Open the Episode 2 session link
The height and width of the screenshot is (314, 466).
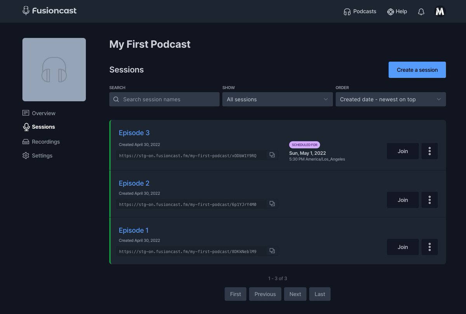pos(134,183)
